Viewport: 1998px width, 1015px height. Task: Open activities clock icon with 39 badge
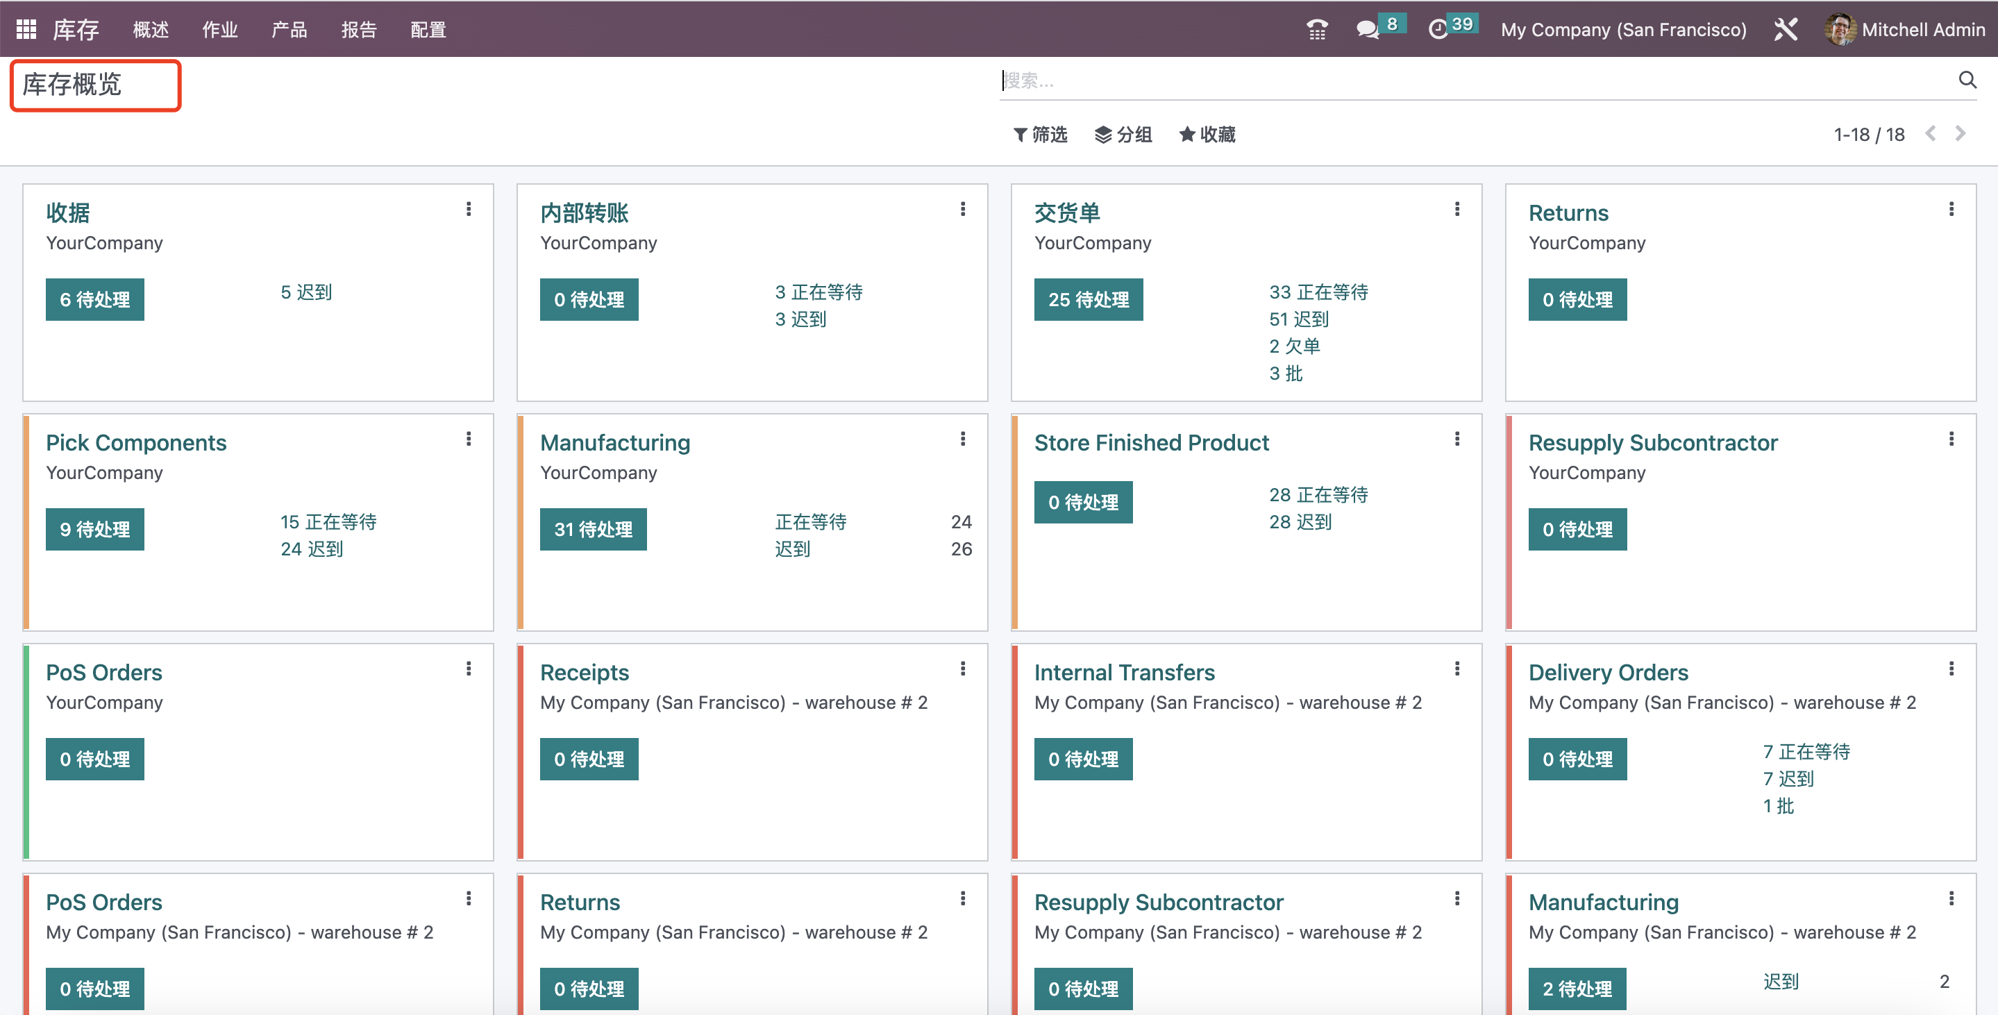(x=1452, y=28)
